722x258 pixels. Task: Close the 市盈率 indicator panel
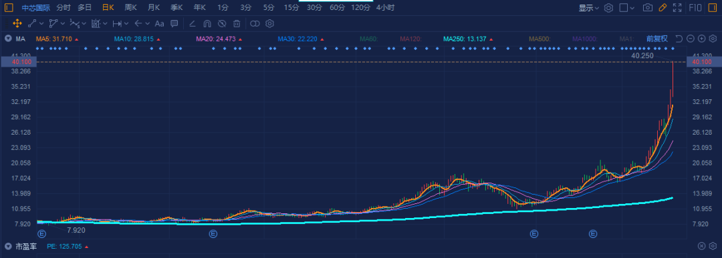tap(702, 247)
